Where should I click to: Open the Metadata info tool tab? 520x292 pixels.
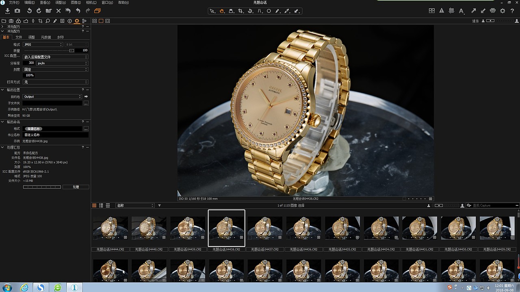coord(69,21)
